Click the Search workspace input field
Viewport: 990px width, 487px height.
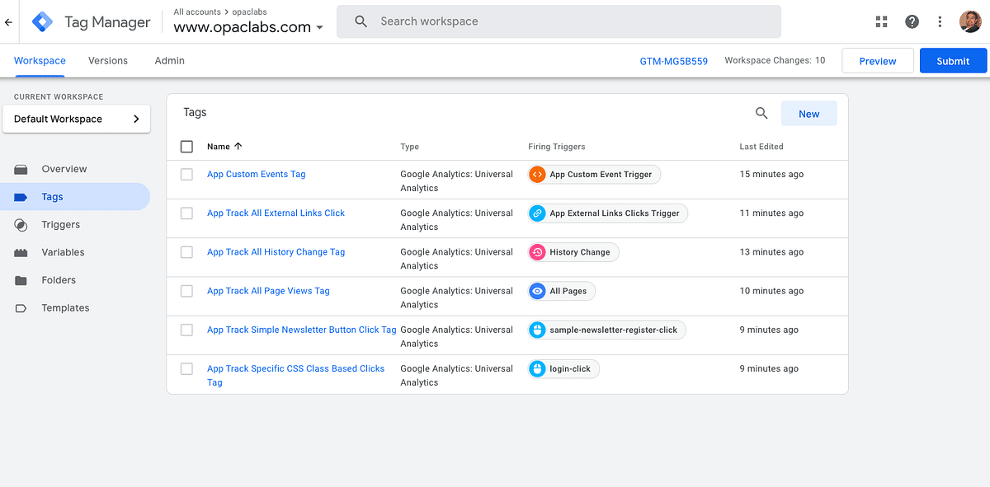pyautogui.click(x=559, y=21)
